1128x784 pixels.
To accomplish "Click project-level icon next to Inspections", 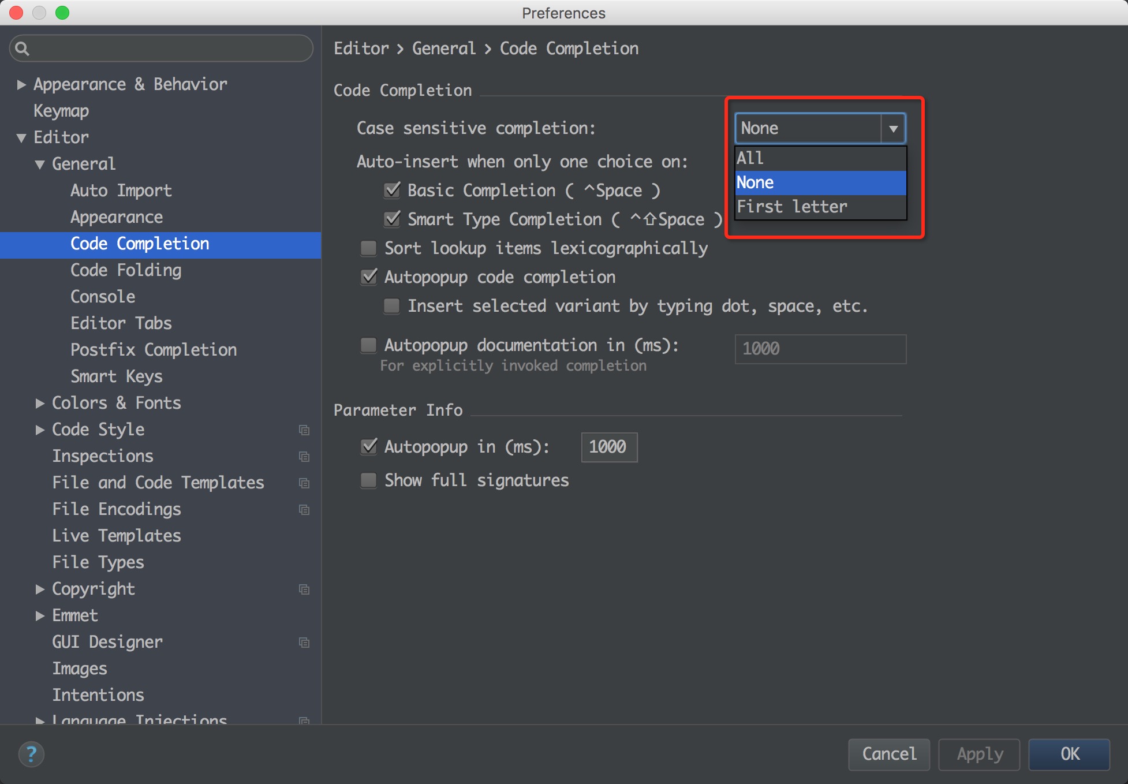I will [x=304, y=456].
